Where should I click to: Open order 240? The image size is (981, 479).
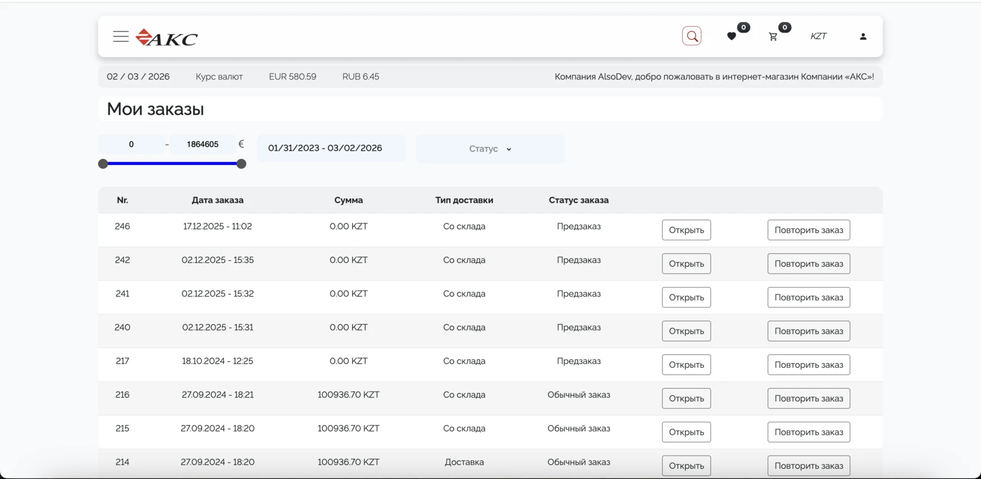[686, 331]
